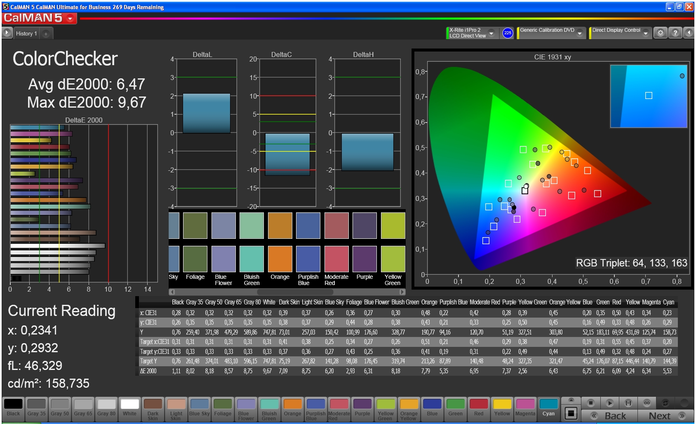The image size is (696, 424).
Task: Open the X-Rite i1Pro 2 meter dropdown
Action: point(491,33)
